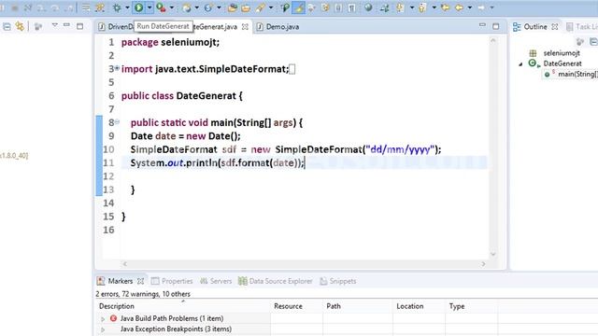This screenshot has width=598, height=336.
Task: Expand Java Build Path Problems row
Action: (102, 319)
